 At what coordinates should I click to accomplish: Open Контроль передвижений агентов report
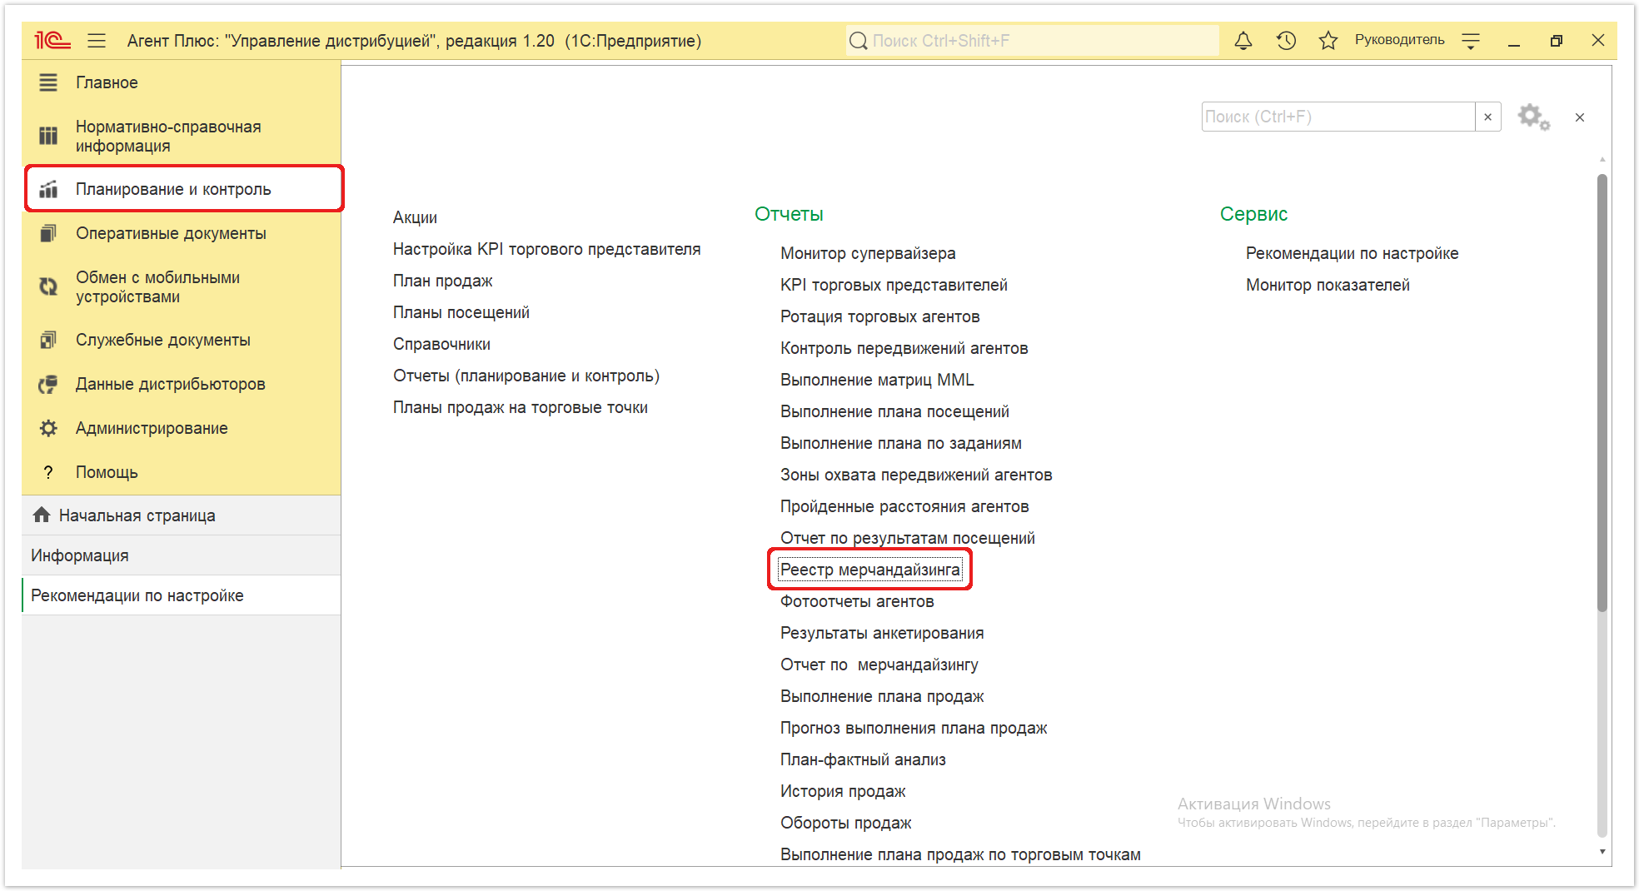(x=904, y=348)
